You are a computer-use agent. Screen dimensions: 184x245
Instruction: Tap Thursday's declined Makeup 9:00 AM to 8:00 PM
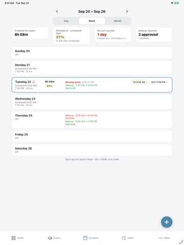(x=82, y=117)
